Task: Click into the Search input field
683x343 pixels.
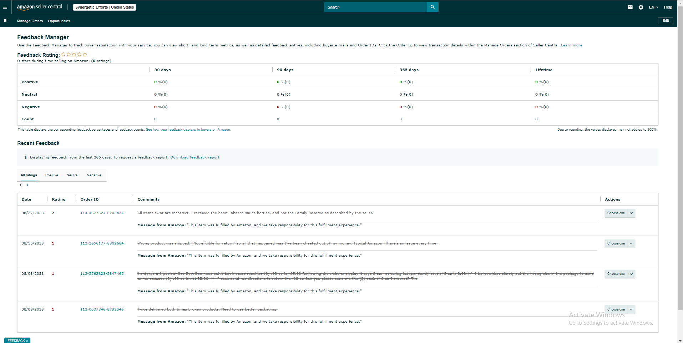Action: click(x=376, y=7)
